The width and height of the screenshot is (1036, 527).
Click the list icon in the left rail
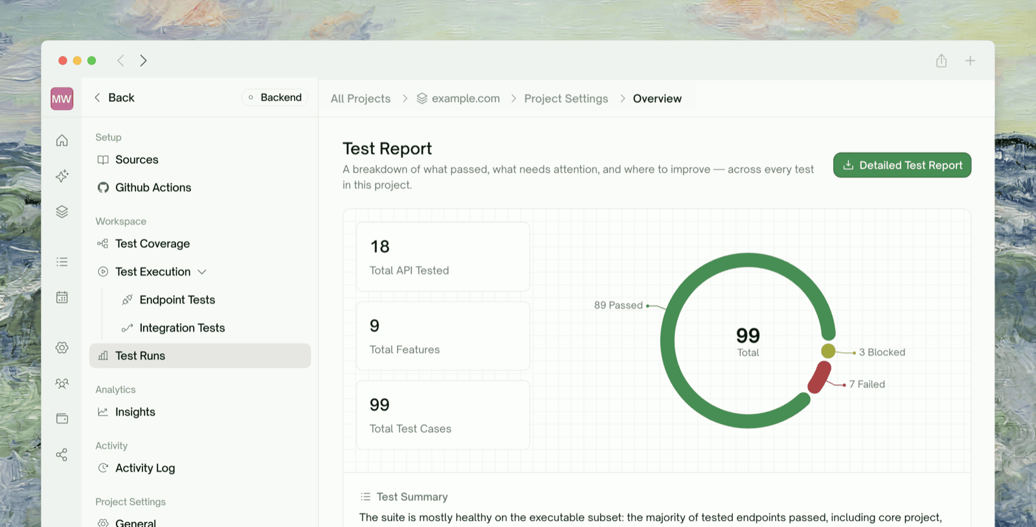click(x=62, y=262)
